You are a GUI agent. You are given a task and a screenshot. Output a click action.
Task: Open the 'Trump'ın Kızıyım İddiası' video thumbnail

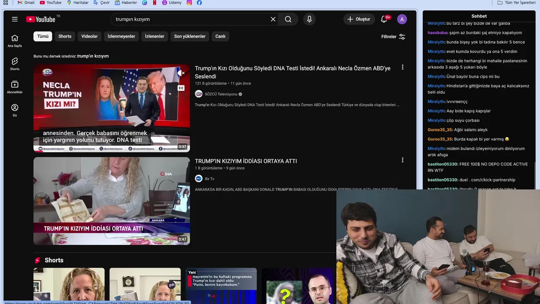(112, 201)
